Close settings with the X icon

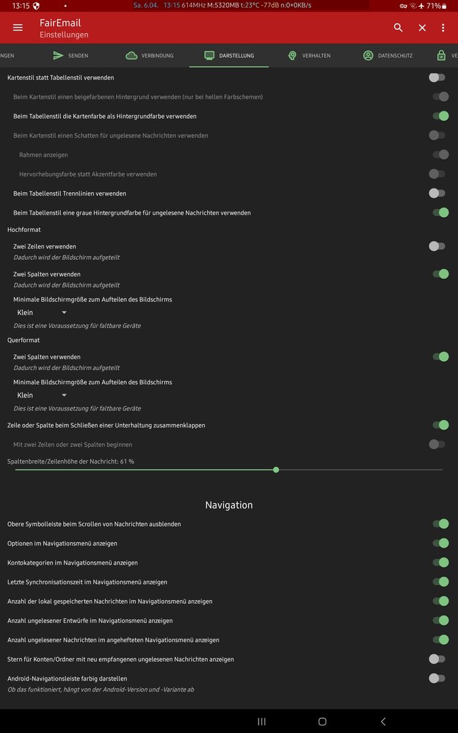(x=422, y=28)
